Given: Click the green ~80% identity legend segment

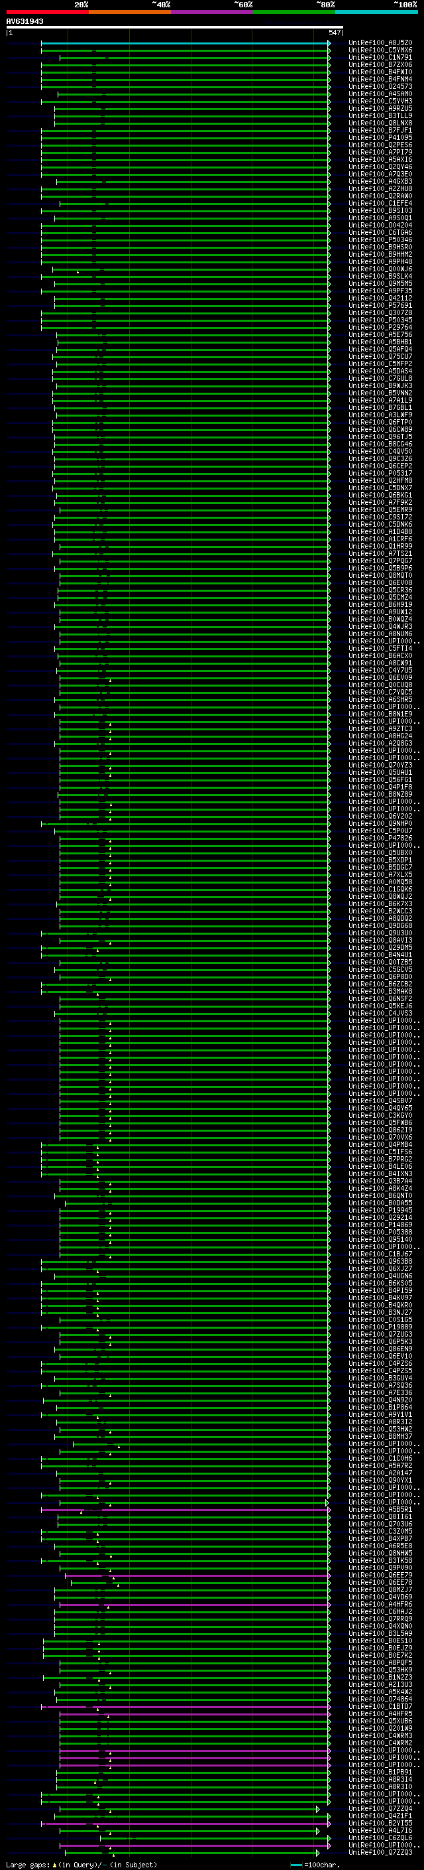Looking at the screenshot, I should tap(294, 12).
